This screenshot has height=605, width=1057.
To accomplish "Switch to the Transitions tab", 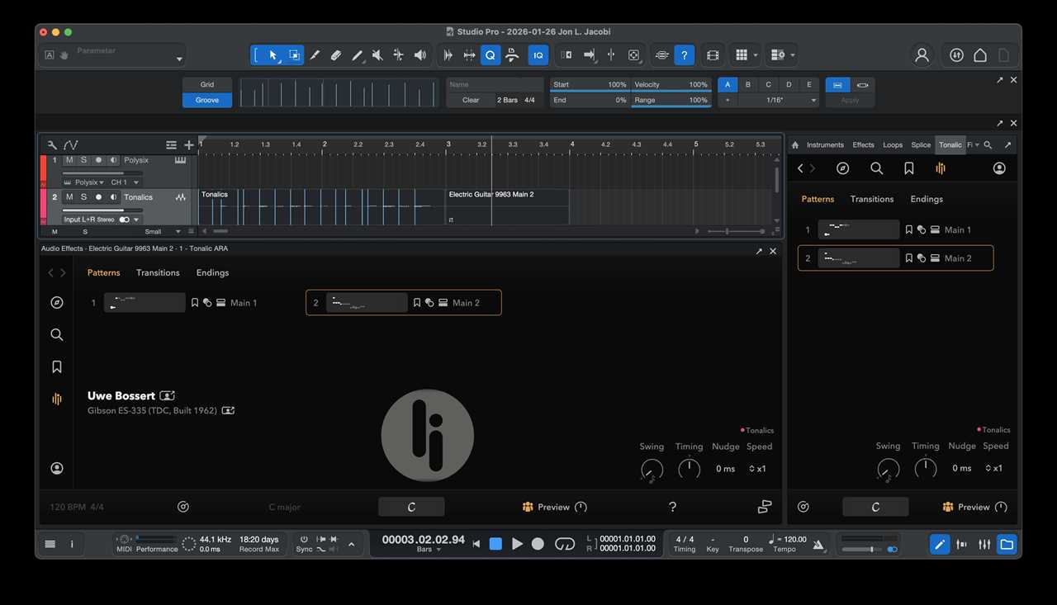I will [x=158, y=272].
